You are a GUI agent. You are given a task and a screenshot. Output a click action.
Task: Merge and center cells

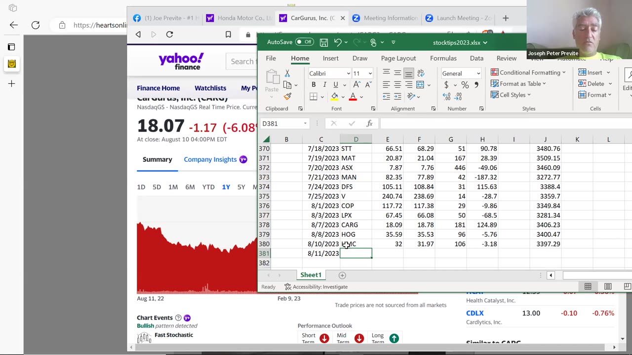point(421,85)
